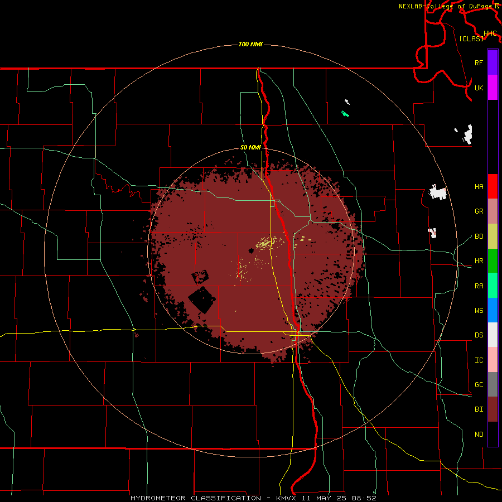Viewport: 502px width, 502px height.
Task: Click the UK magenta legend swatch
Action: [x=493, y=88]
